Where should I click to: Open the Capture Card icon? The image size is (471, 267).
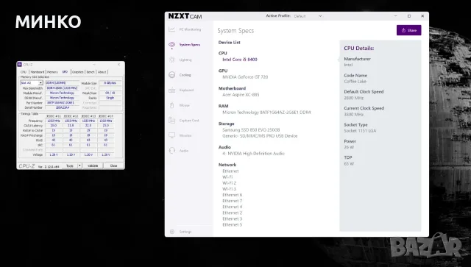[x=171, y=121]
